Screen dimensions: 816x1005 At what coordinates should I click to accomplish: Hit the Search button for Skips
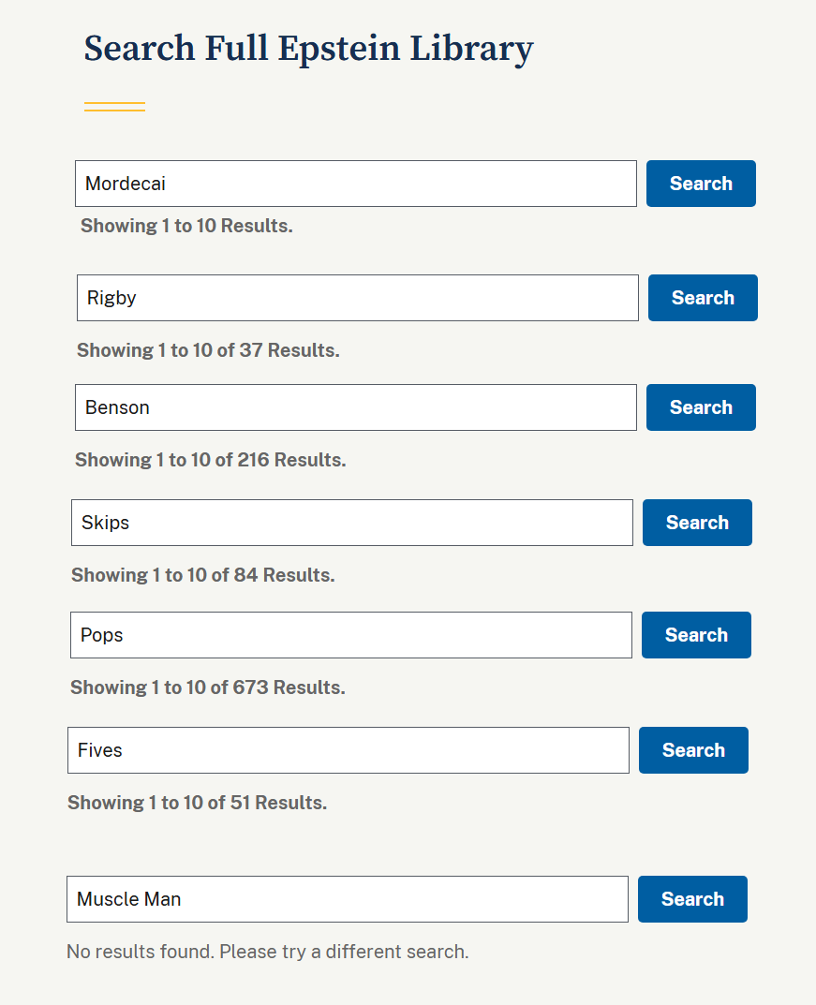(x=697, y=523)
